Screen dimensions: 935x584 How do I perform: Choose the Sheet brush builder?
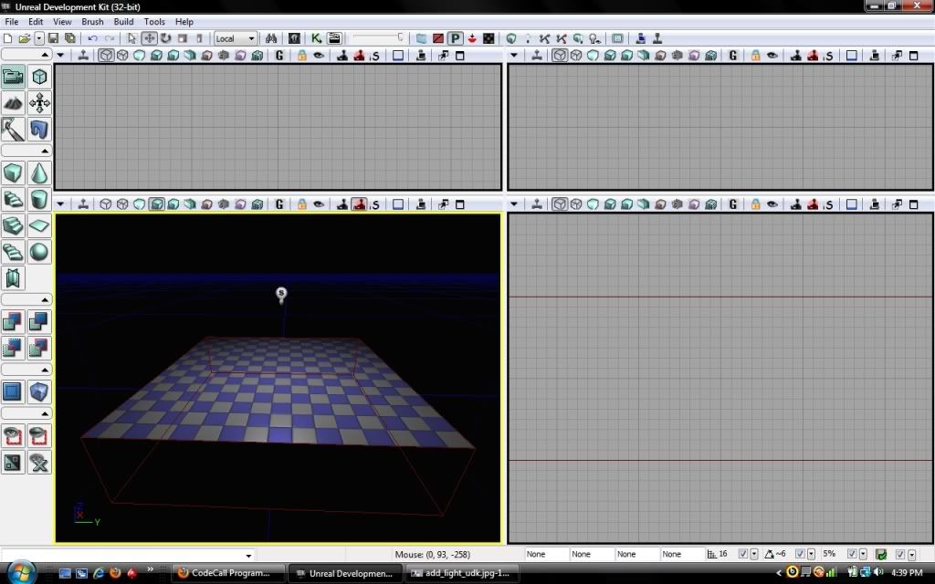(39, 225)
